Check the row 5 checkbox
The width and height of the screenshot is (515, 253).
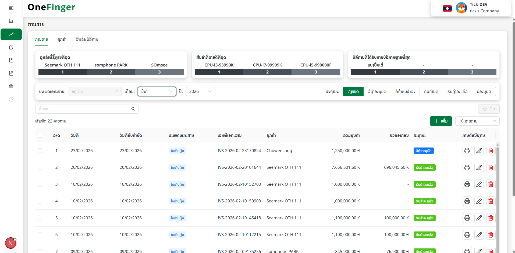coord(40,218)
